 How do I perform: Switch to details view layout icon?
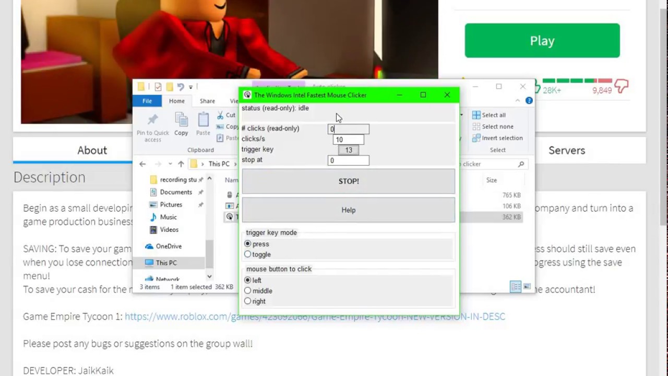pos(516,287)
